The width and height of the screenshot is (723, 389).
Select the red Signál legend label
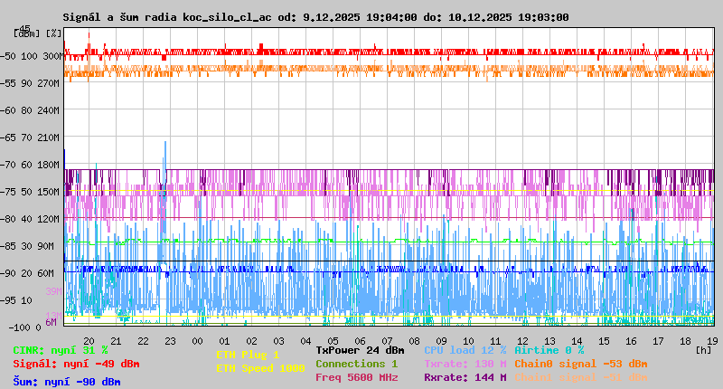tap(76, 364)
